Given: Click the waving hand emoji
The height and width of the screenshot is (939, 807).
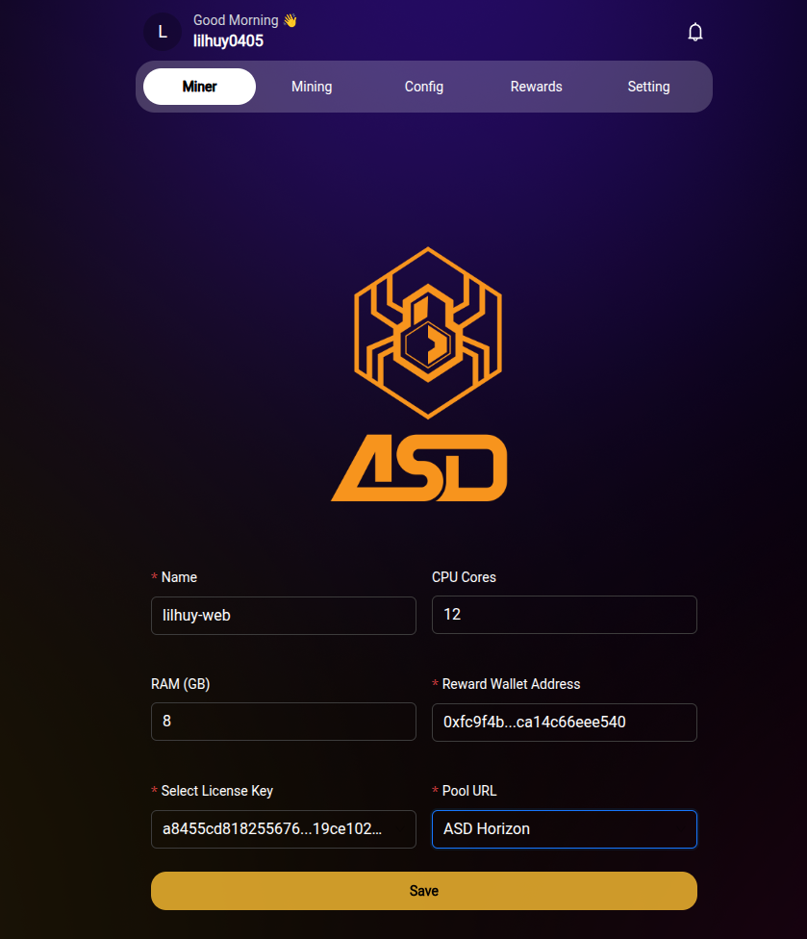Looking at the screenshot, I should (x=290, y=18).
